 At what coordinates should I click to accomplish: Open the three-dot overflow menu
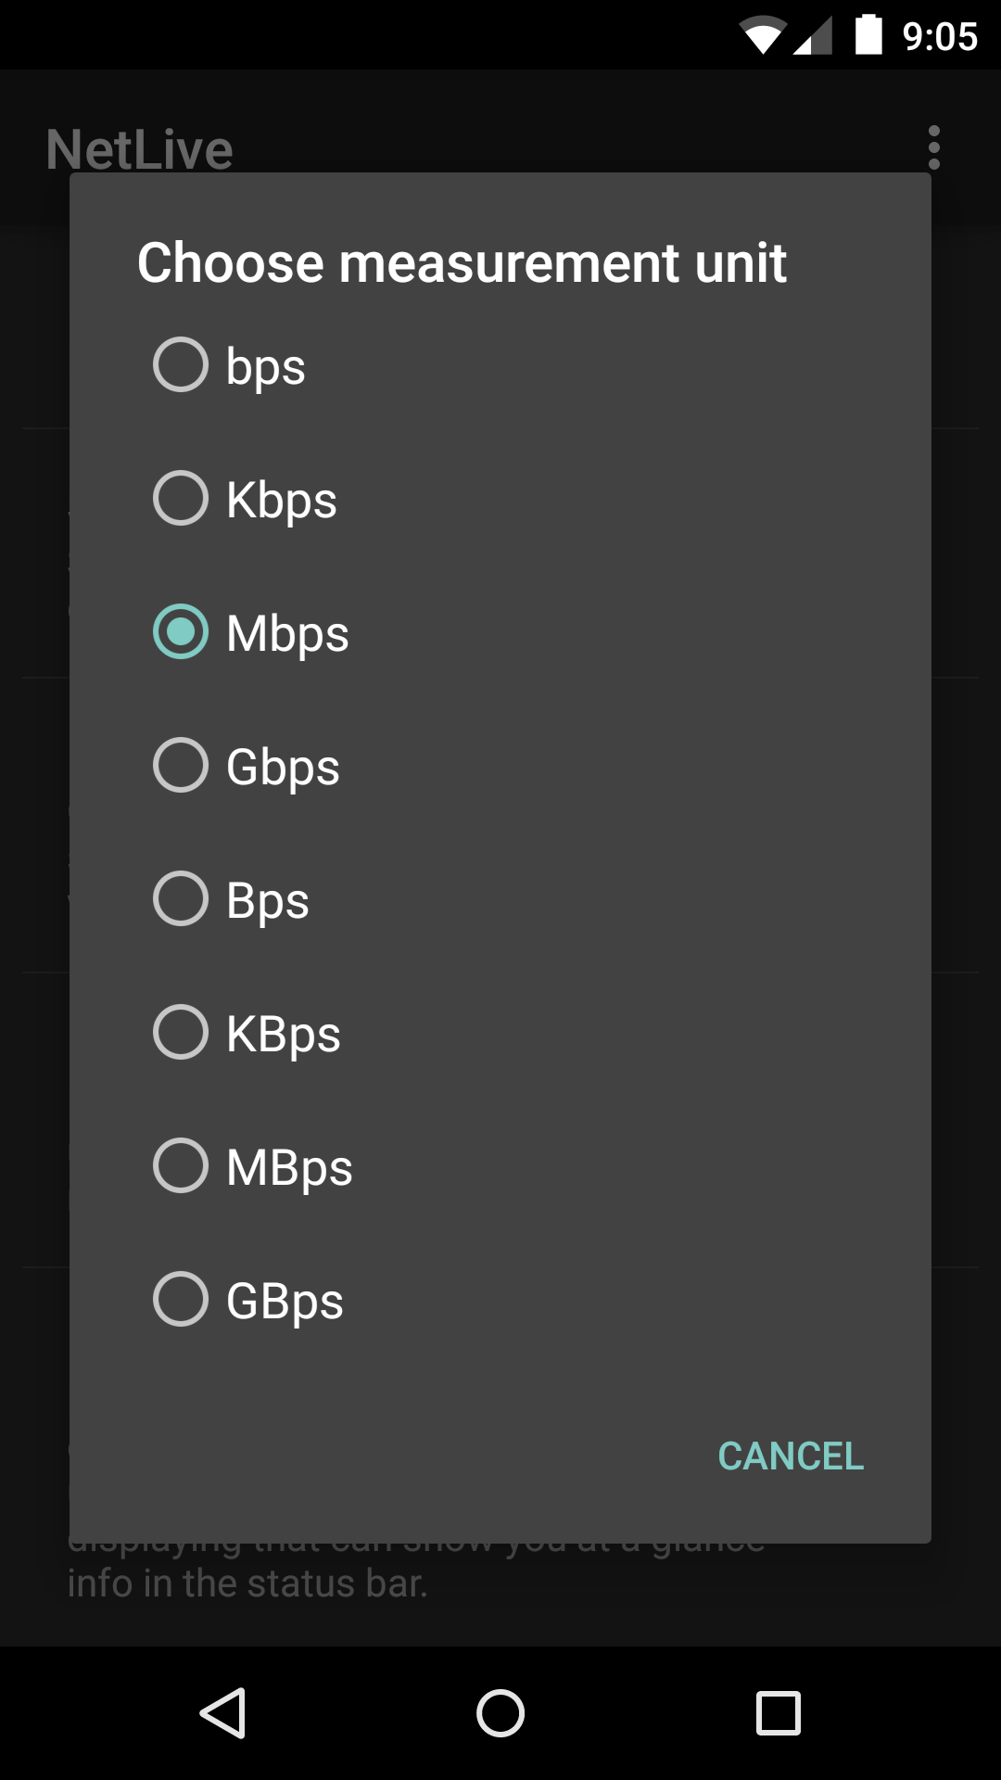[x=933, y=148]
